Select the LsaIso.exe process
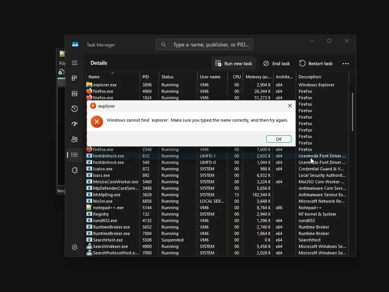 (217, 168)
